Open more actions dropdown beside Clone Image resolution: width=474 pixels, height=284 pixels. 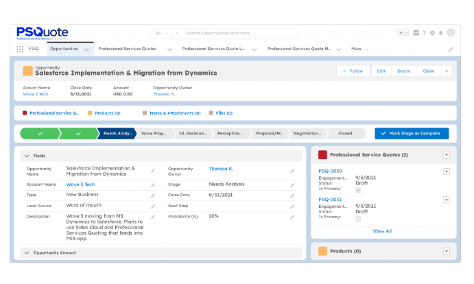click(447, 71)
